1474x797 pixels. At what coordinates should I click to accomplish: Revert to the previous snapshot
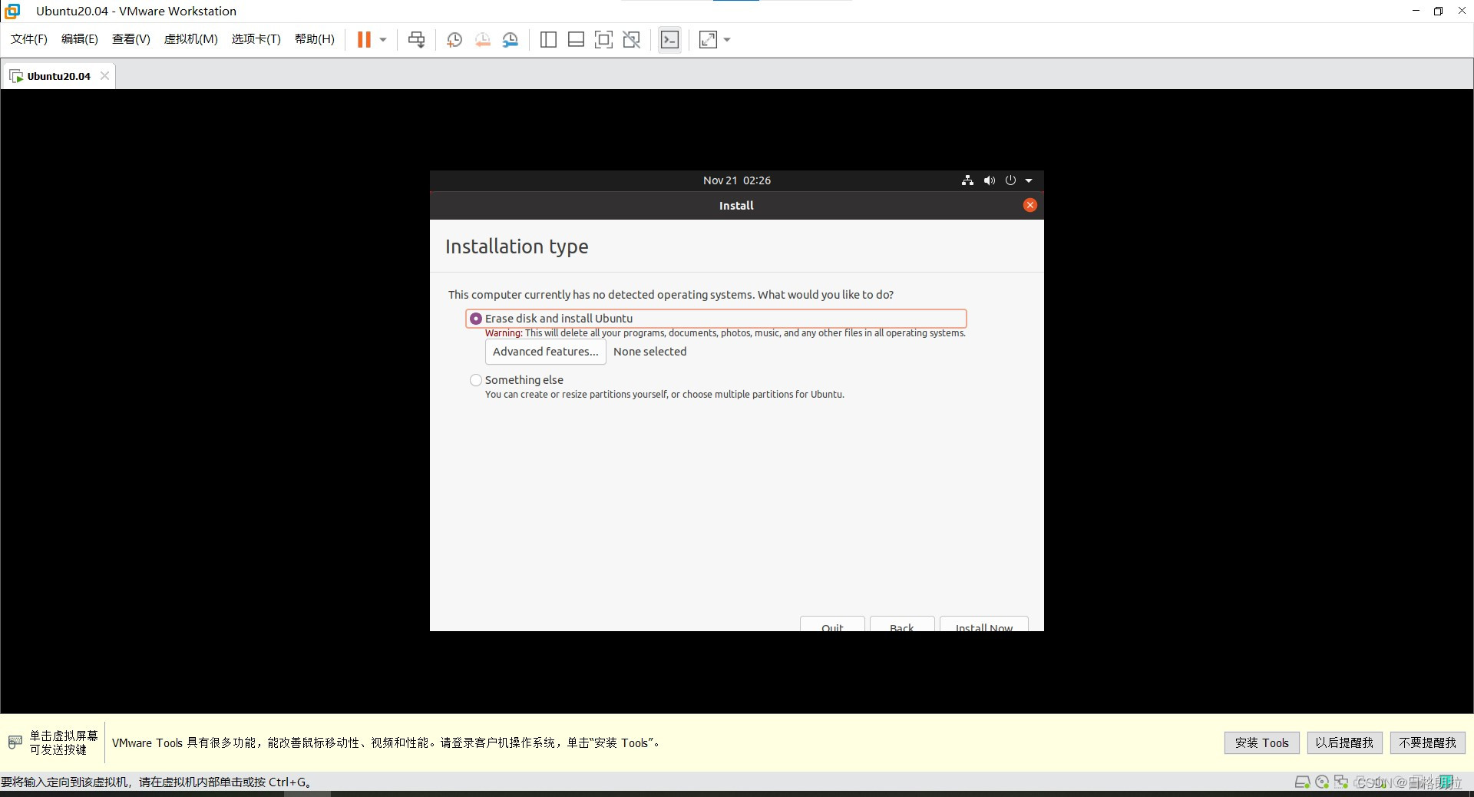click(x=483, y=40)
